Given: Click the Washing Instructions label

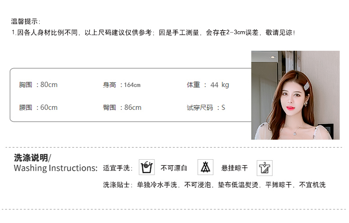Looking at the screenshot, I should pos(56,168).
